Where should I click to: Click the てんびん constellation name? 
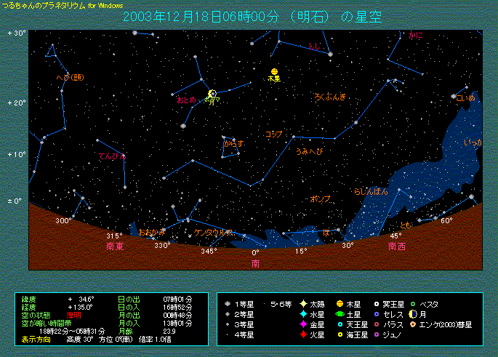[x=111, y=156]
